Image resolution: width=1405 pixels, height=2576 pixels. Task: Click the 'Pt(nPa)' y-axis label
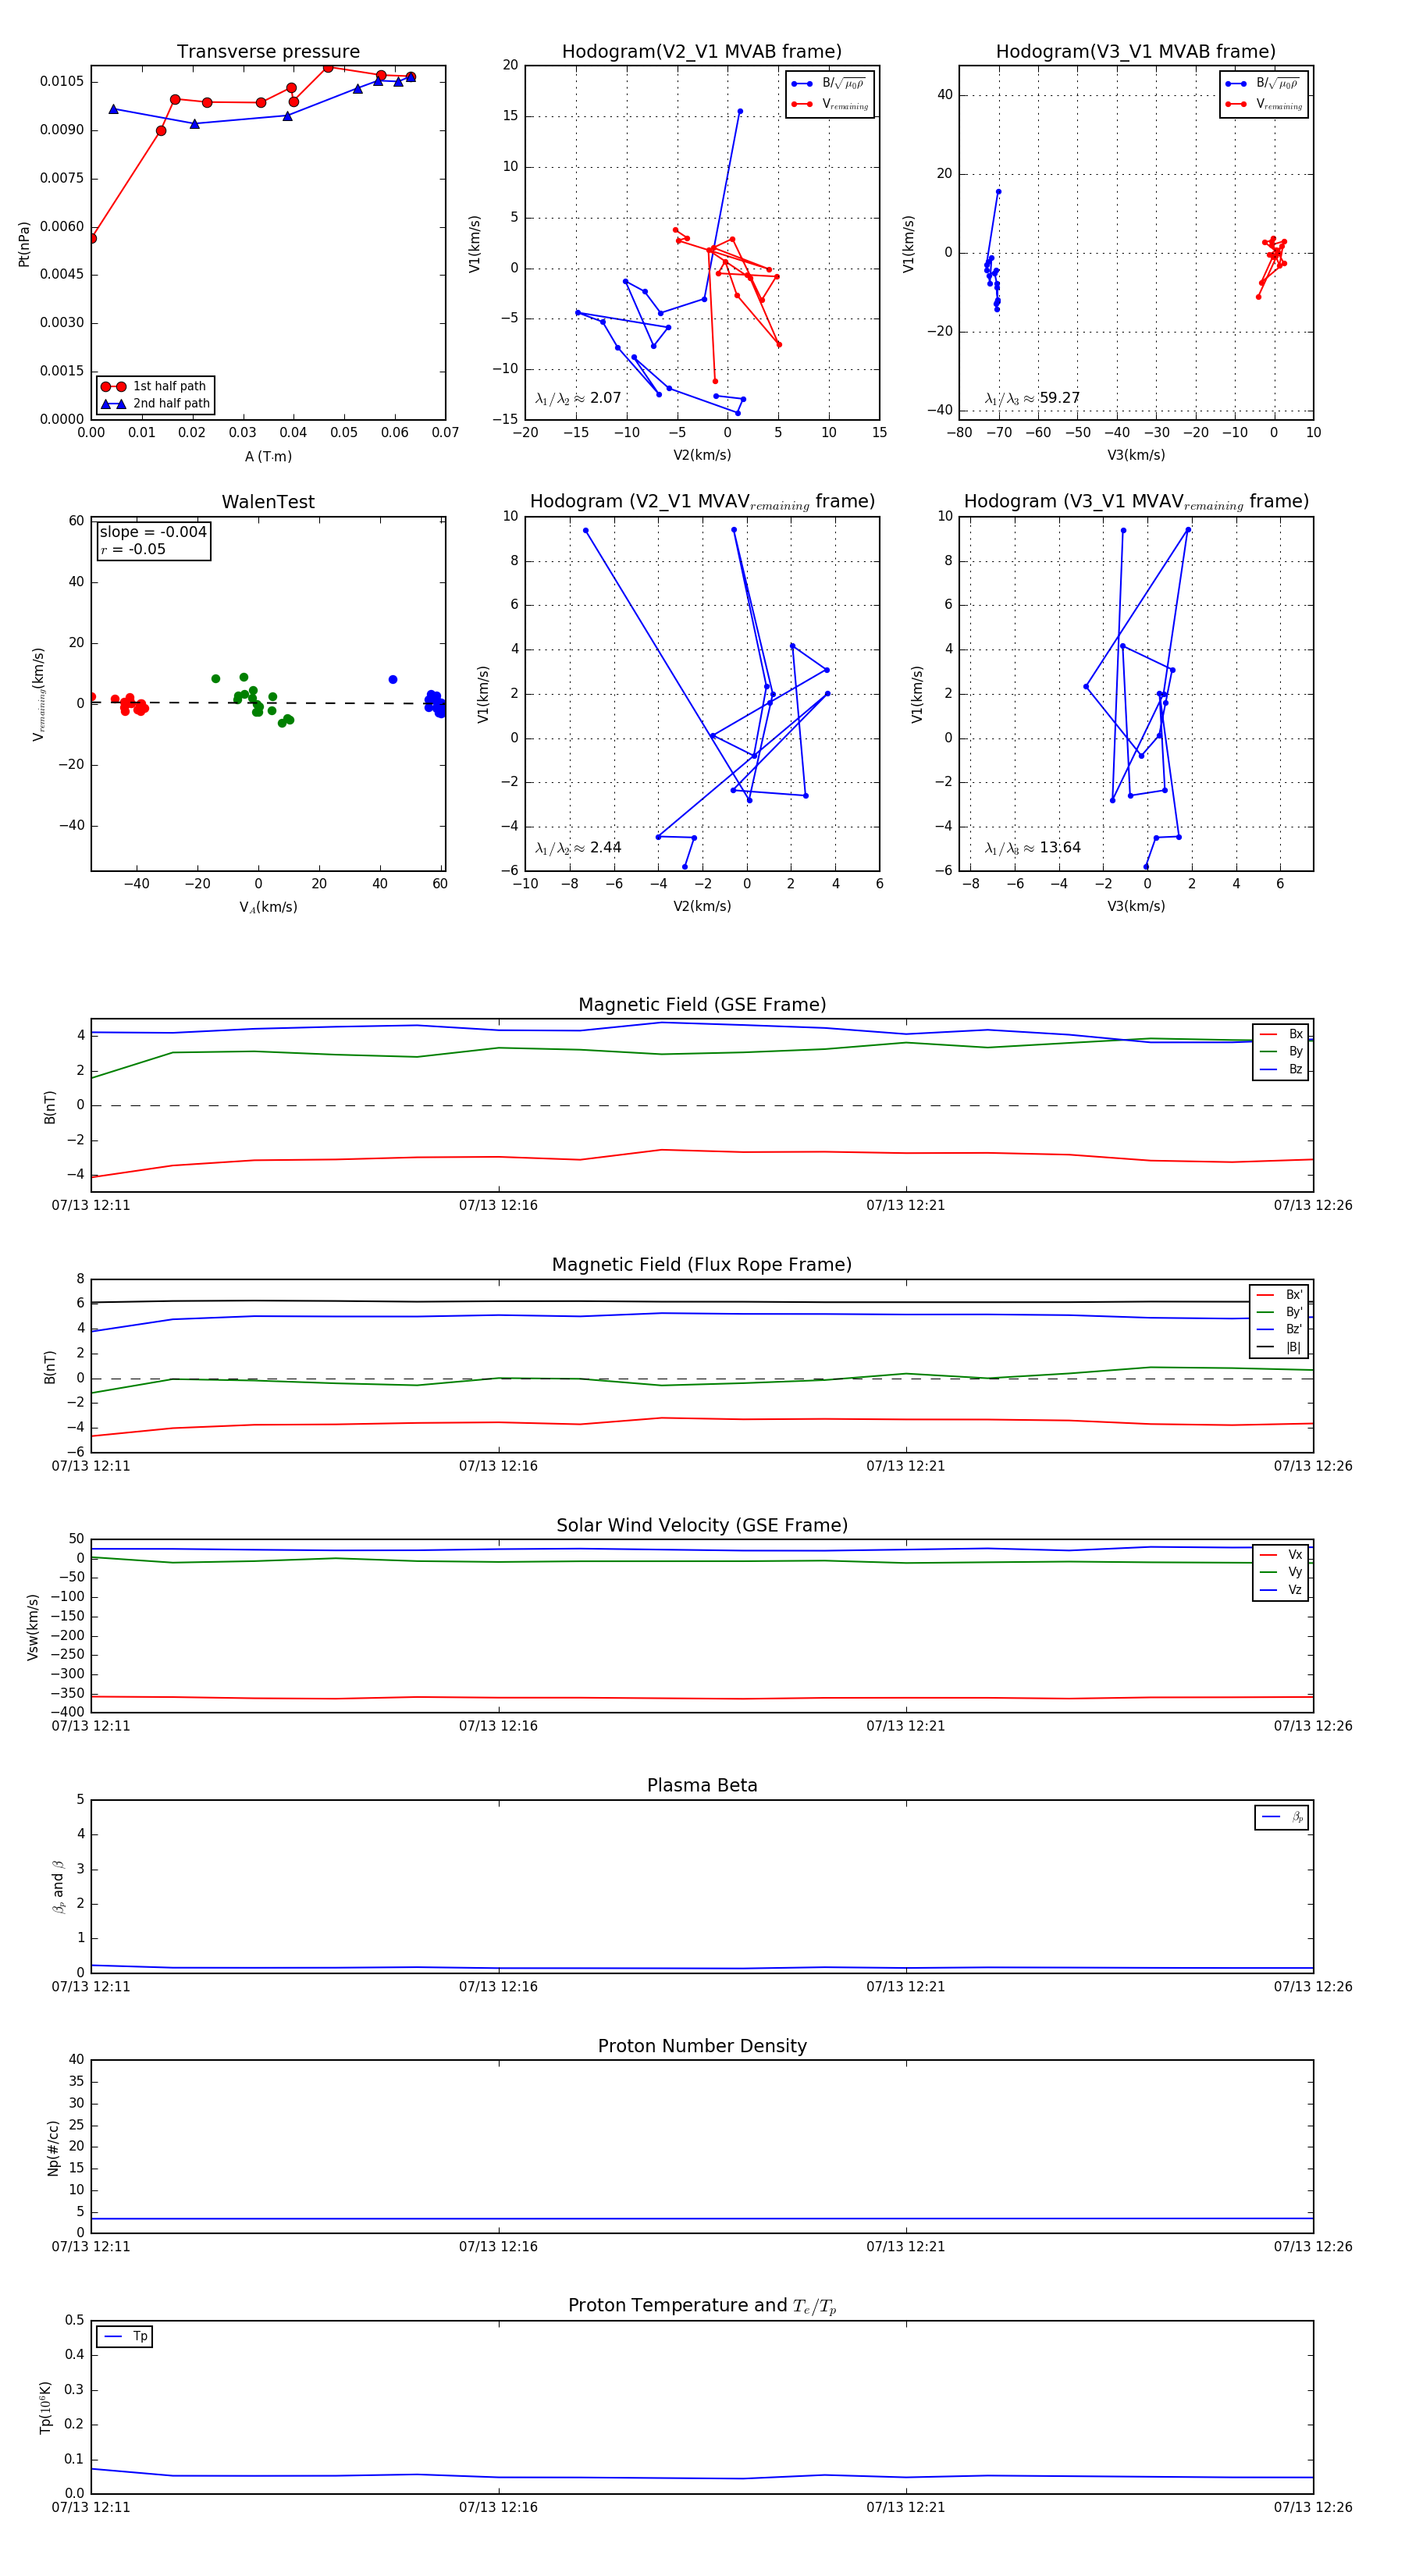tap(24, 244)
